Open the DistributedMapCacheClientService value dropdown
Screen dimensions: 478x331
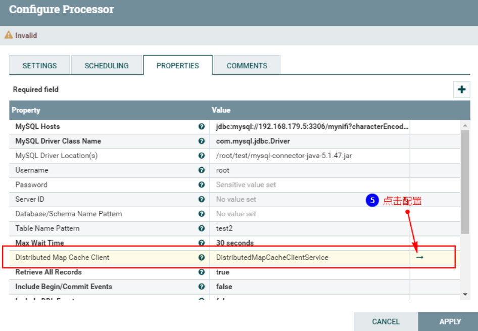[310, 258]
